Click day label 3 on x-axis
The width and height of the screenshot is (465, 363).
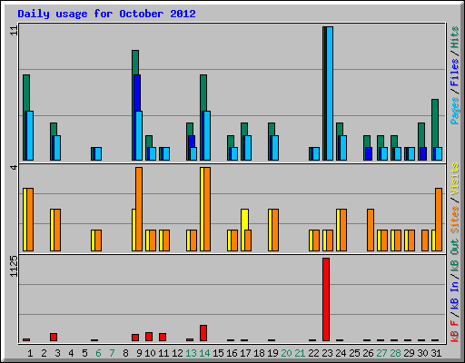tap(57, 353)
